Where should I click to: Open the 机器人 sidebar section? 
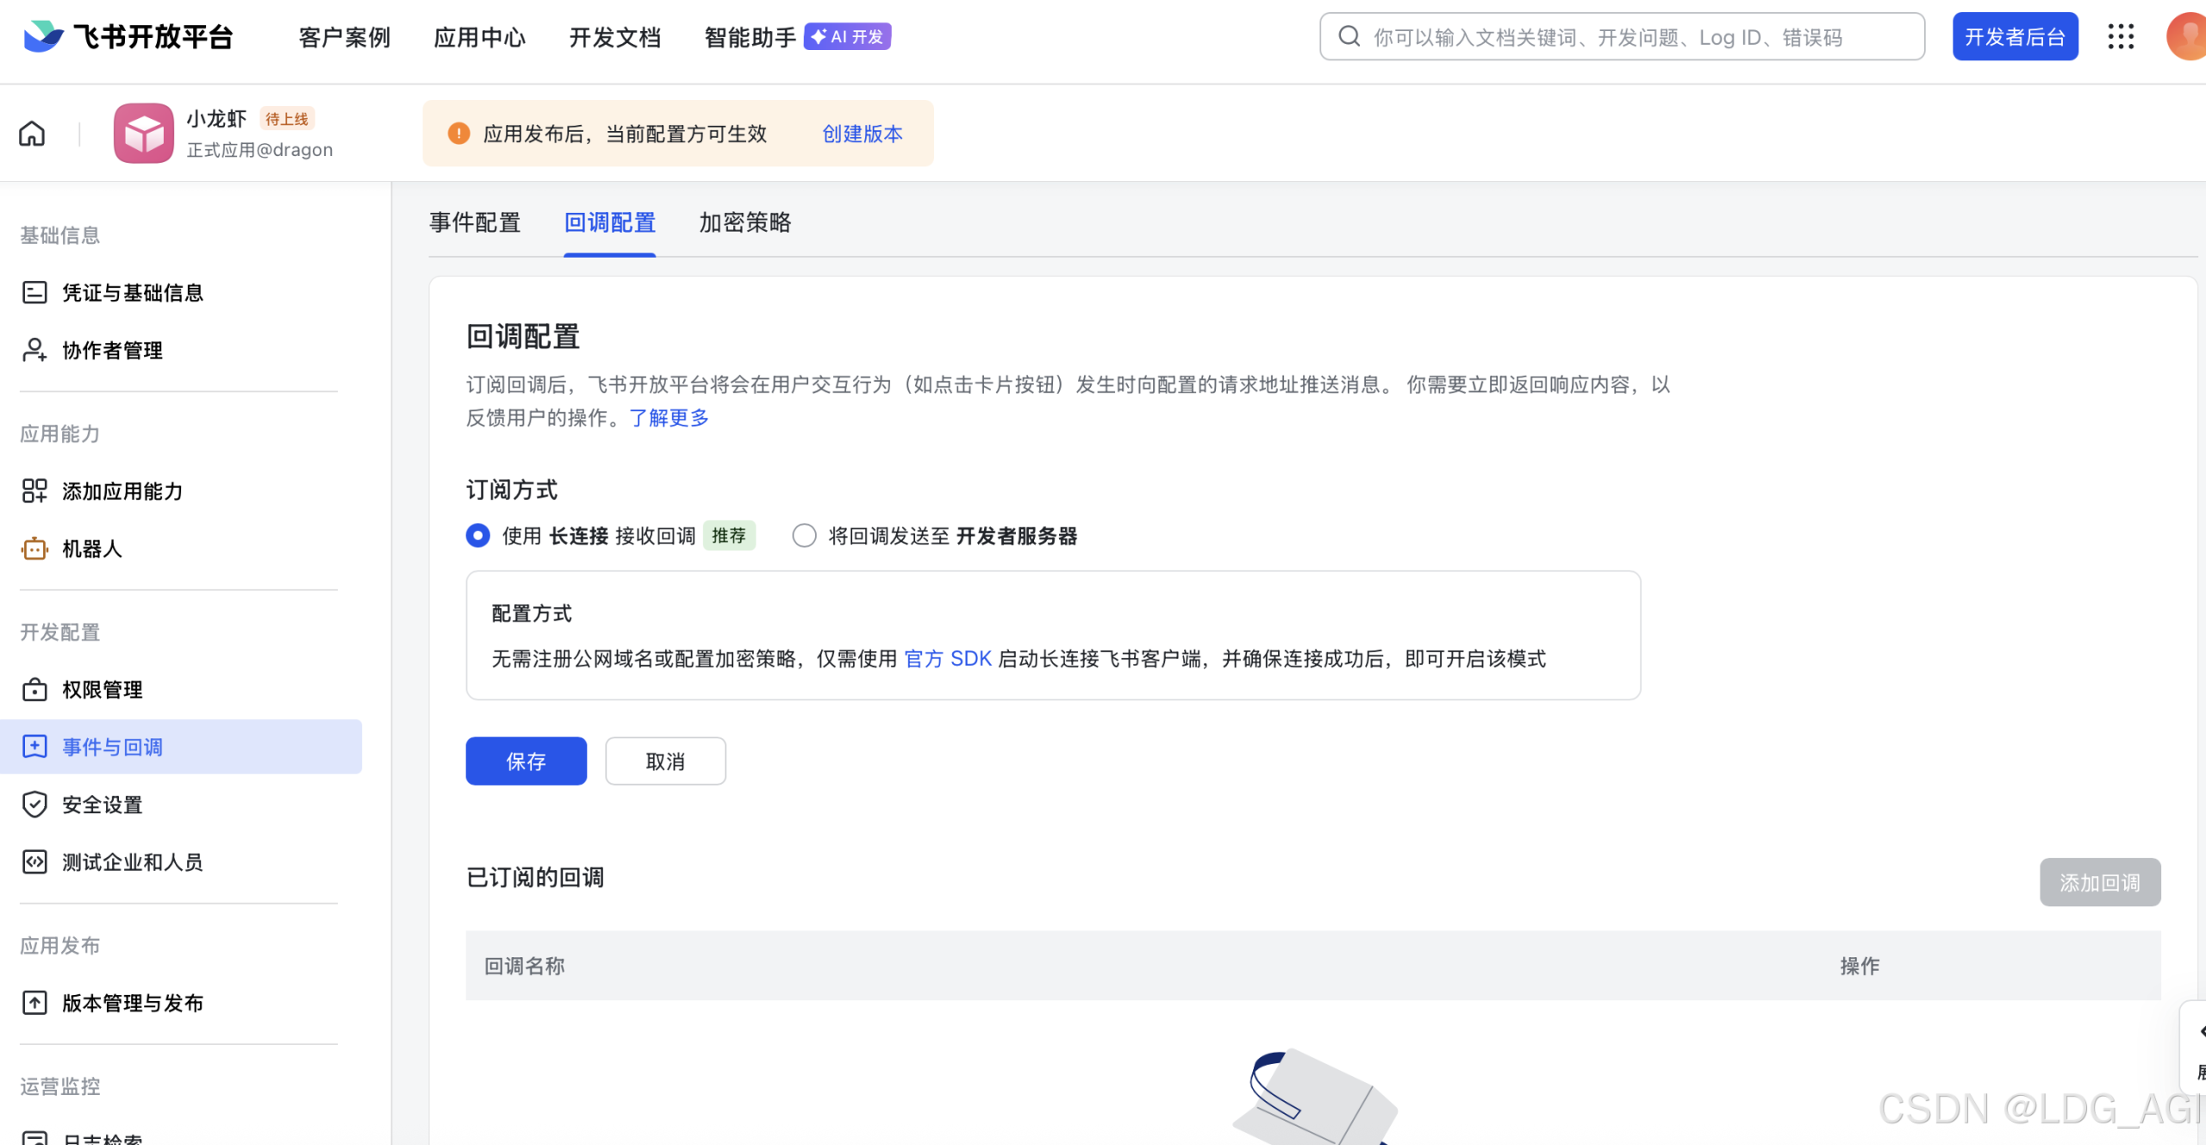90,548
